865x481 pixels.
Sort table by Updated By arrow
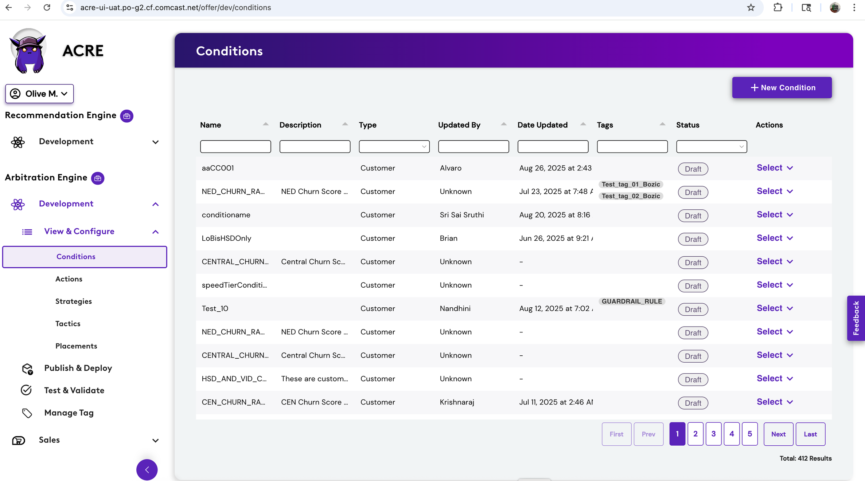coord(503,125)
